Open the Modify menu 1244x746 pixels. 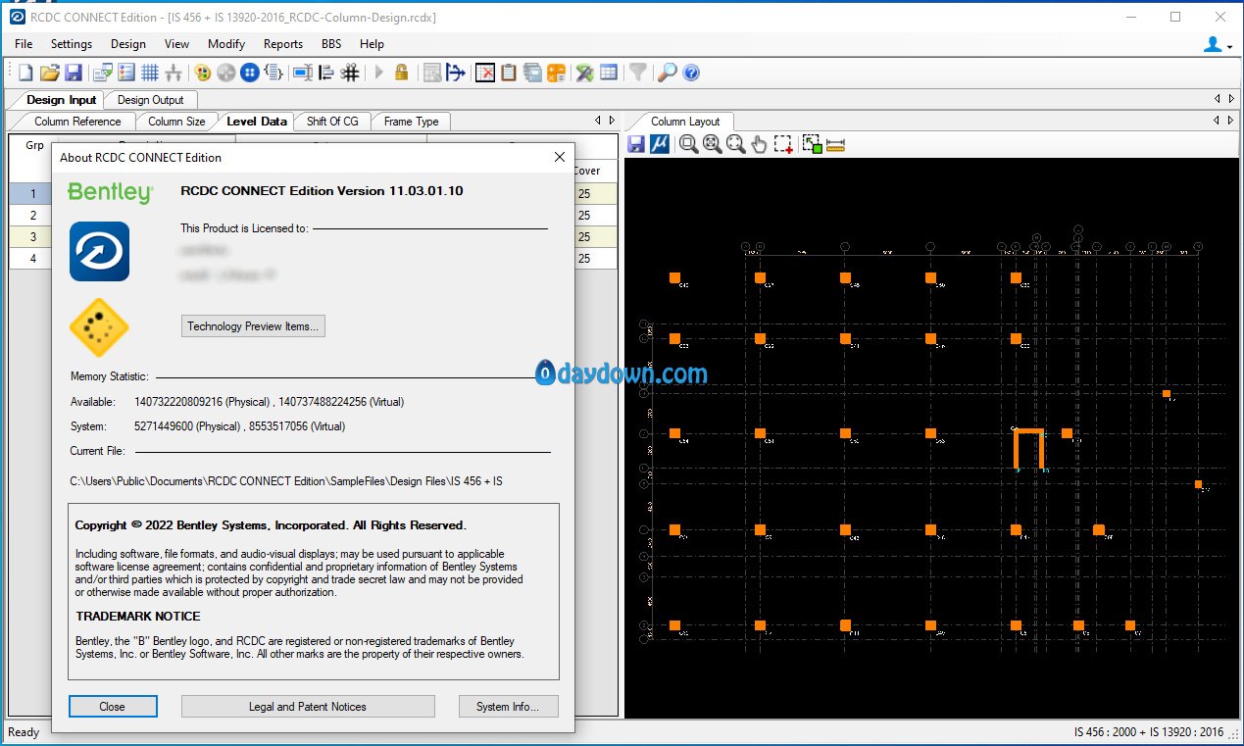[x=226, y=44]
